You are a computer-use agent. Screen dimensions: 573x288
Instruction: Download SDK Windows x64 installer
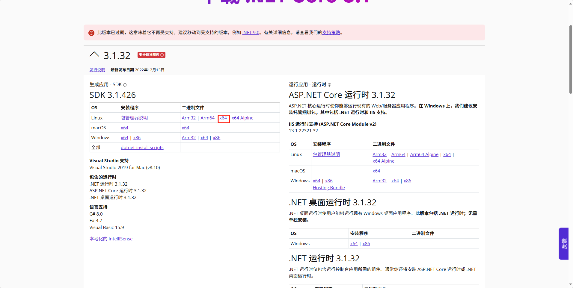(x=124, y=138)
